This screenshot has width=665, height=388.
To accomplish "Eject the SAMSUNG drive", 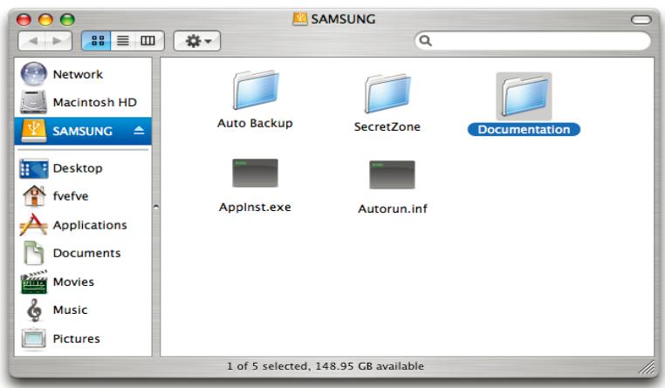I will (x=139, y=131).
